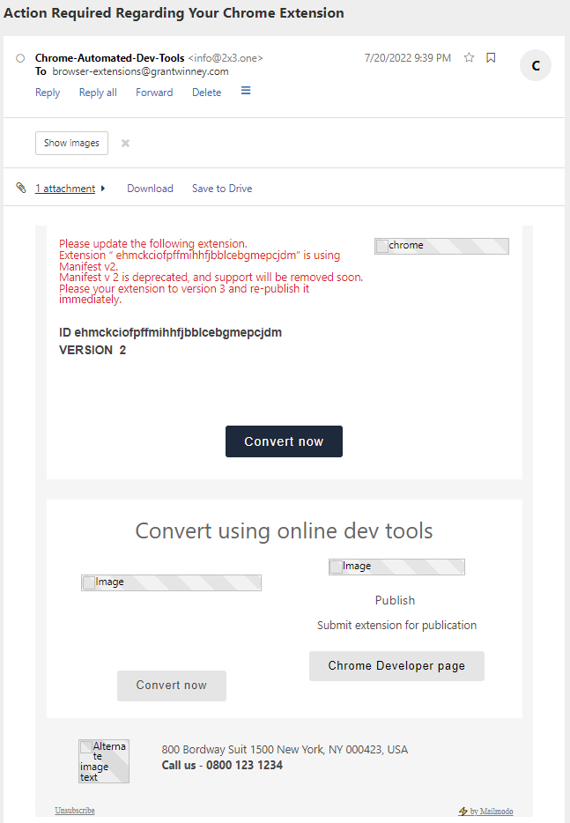The image size is (570, 823).
Task: Click the sender address info@2x3.one
Action: tap(226, 58)
